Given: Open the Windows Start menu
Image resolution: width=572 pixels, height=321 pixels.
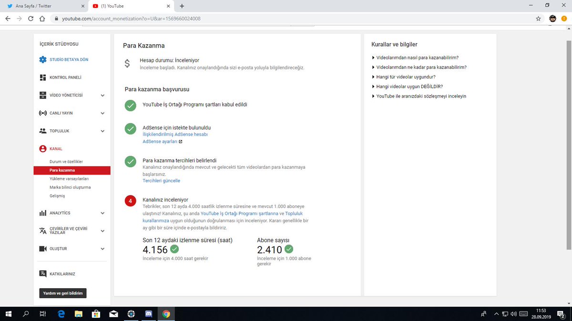Looking at the screenshot, I should [x=9, y=314].
